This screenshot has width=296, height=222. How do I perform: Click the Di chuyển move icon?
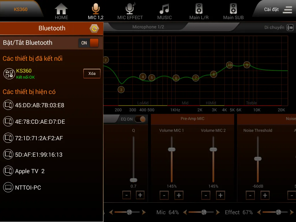tap(290, 27)
